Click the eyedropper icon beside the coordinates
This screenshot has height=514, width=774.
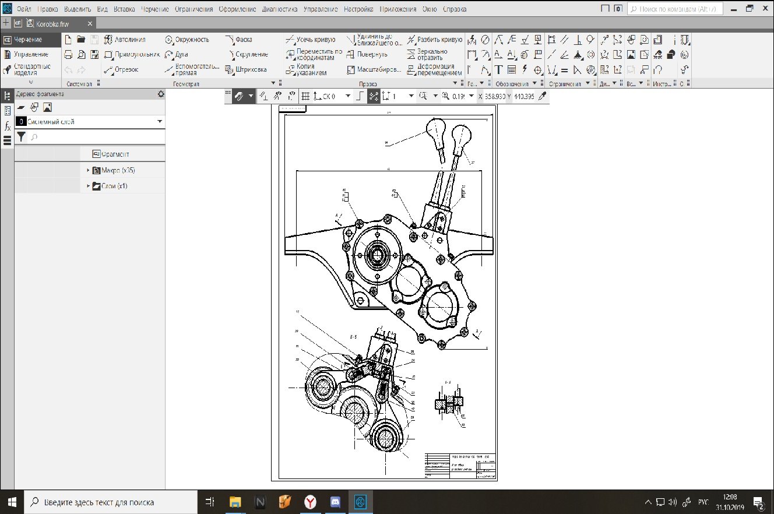[x=542, y=96]
